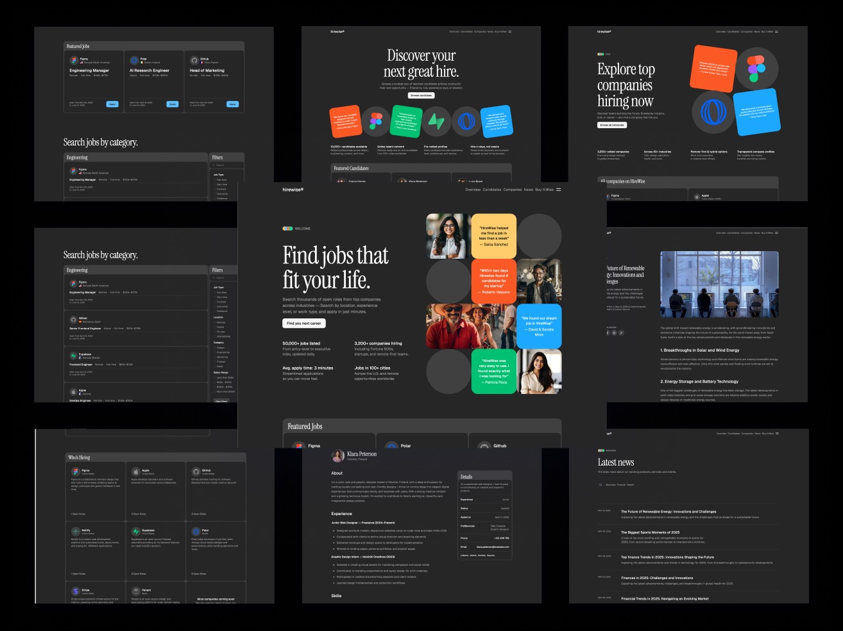Click the green Supabase lightning logo under Discover your next great hire
Screen dimensions: 843x631
436,122
